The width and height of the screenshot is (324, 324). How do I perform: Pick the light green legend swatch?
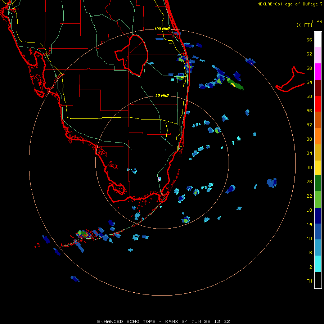(x=318, y=199)
